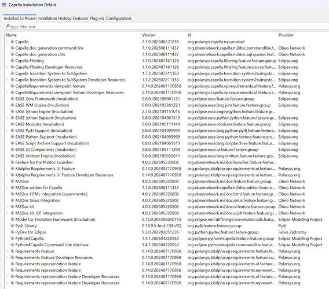Expand the Capella tree node
This screenshot has height=289, width=329.
pyautogui.click(x=7, y=42)
